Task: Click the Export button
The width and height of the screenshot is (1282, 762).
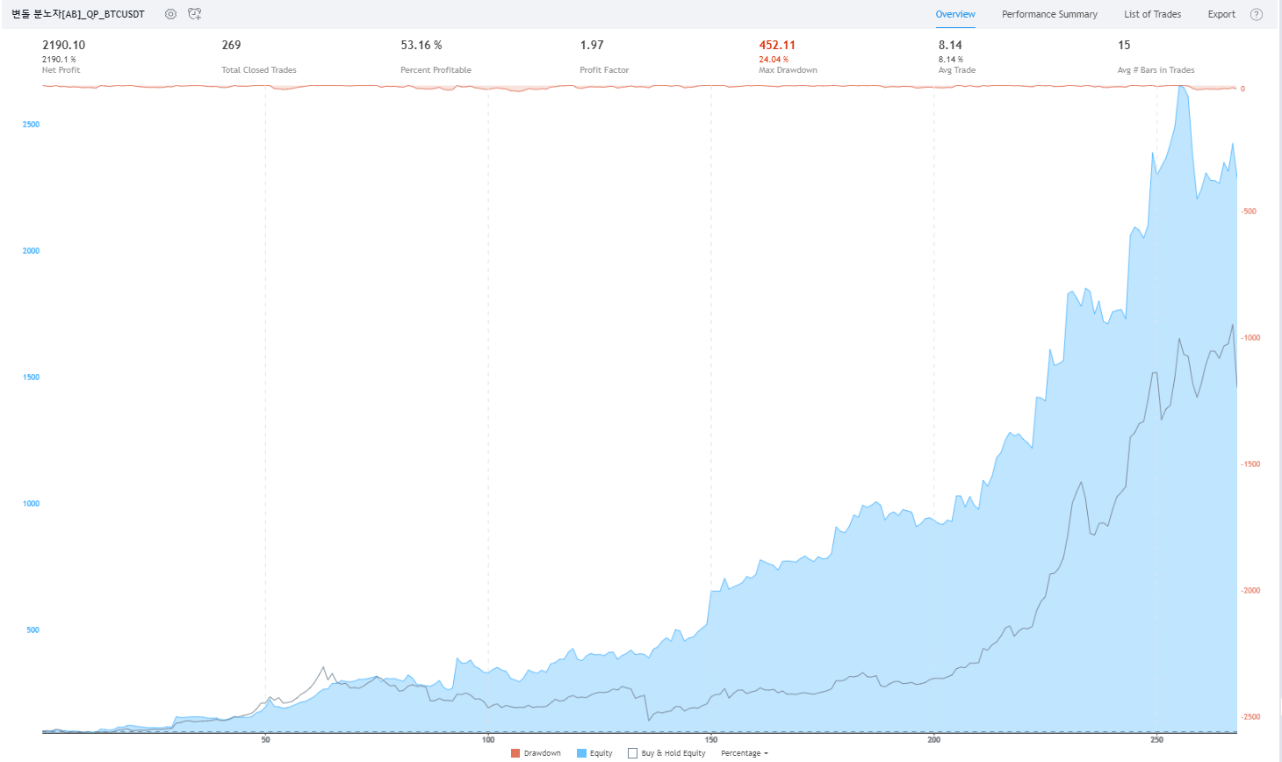Action: [1221, 14]
